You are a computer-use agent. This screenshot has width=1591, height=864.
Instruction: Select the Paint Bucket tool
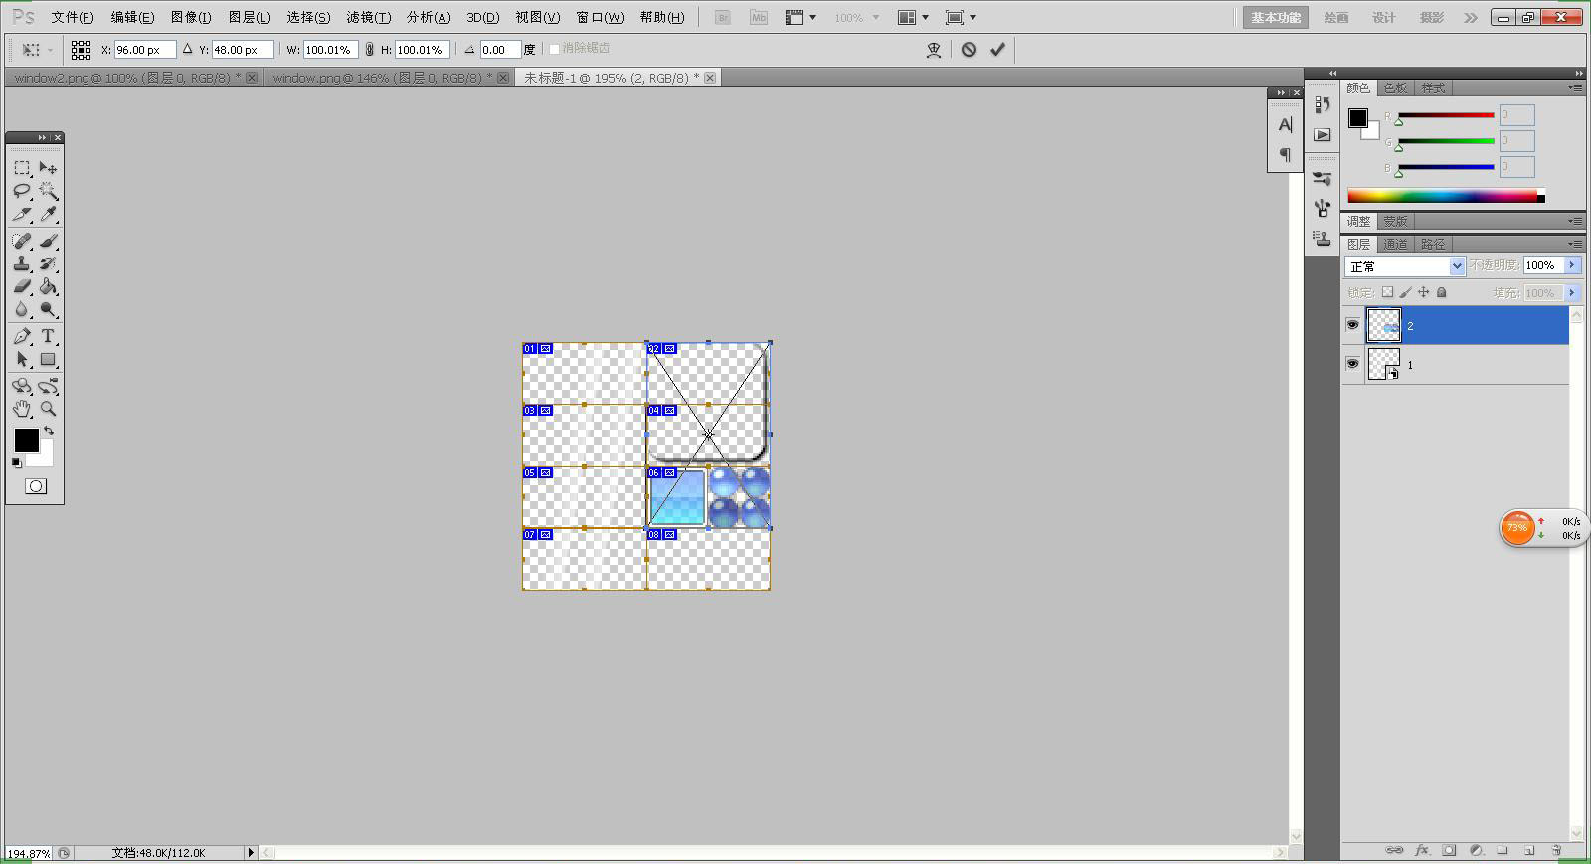(48, 286)
